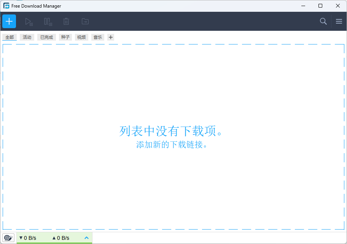Click the download speed indicator 0 B/s
This screenshot has width=347, height=244.
click(27, 238)
